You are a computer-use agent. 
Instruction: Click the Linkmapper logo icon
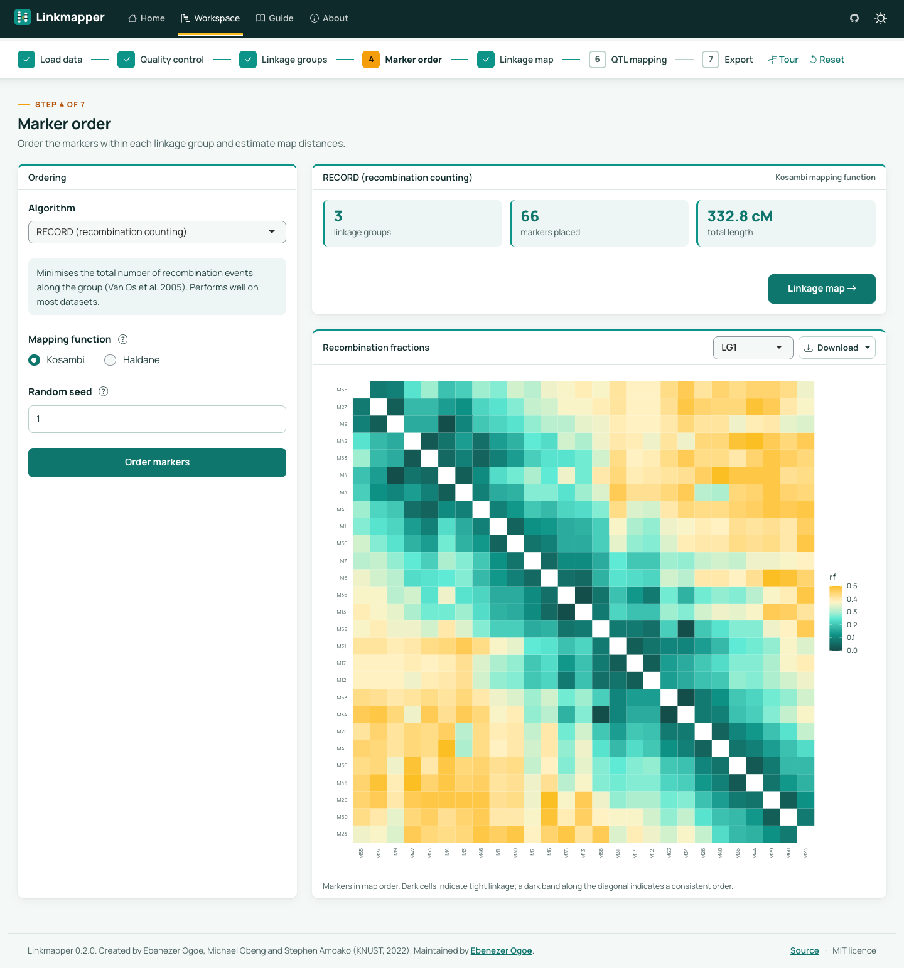click(23, 17)
